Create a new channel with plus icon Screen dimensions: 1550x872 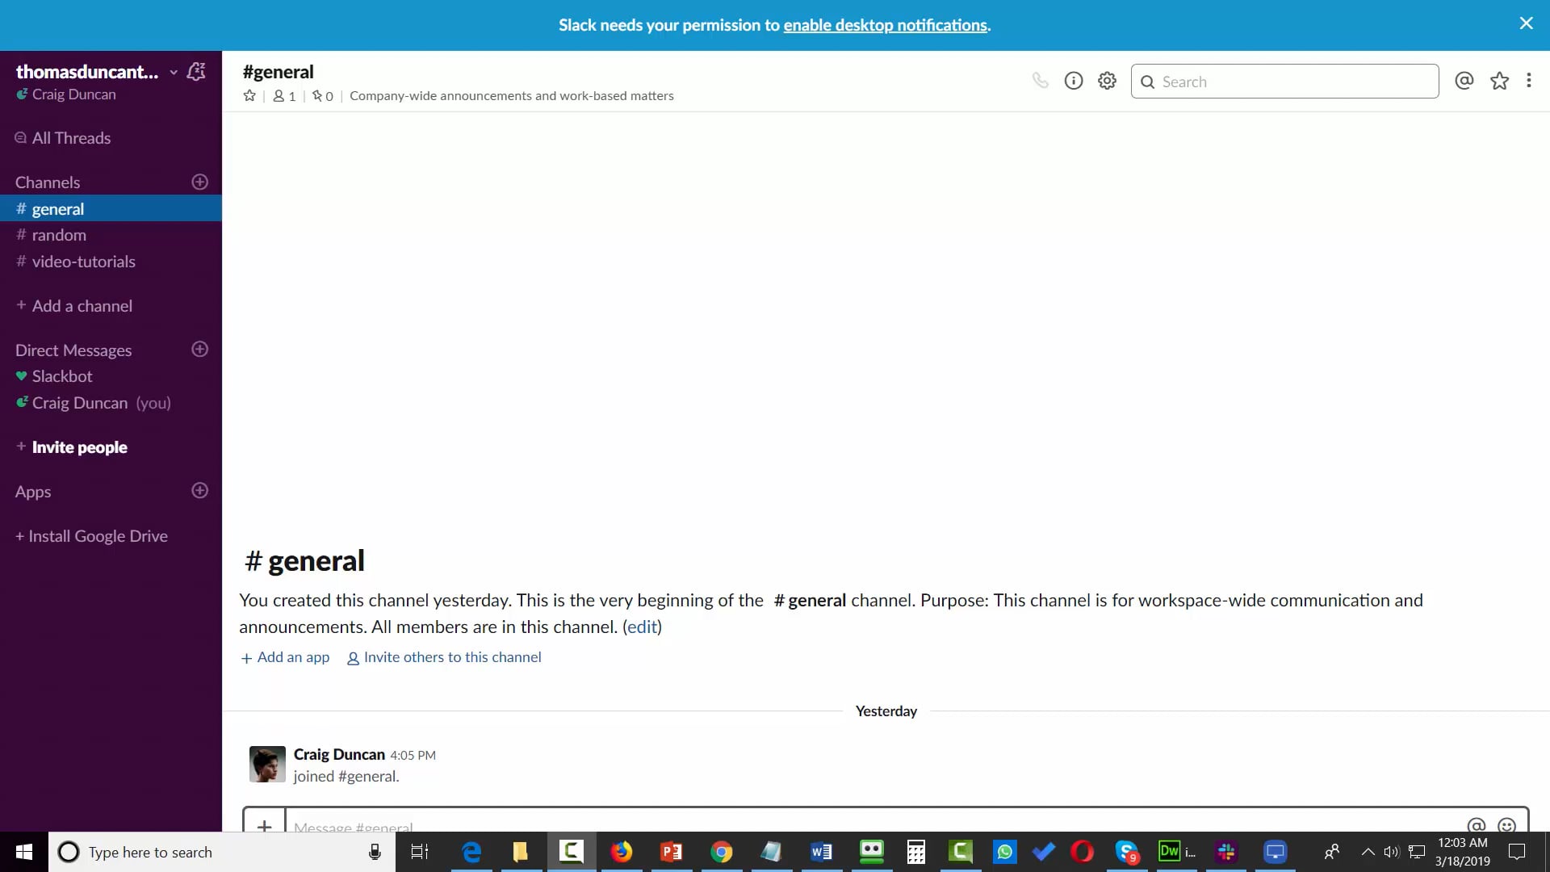pos(199,182)
